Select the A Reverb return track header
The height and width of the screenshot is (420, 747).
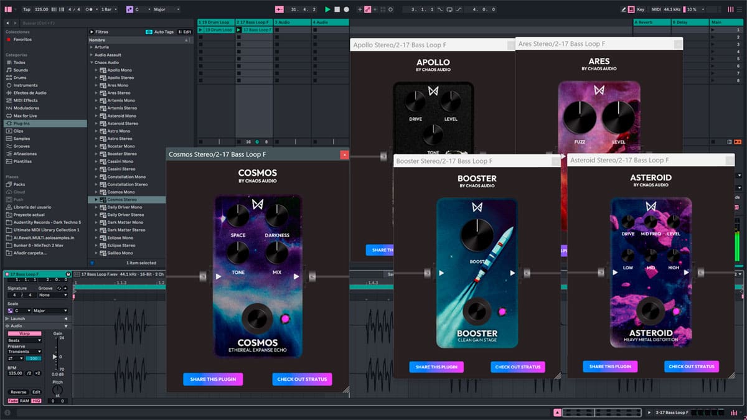pyautogui.click(x=652, y=22)
